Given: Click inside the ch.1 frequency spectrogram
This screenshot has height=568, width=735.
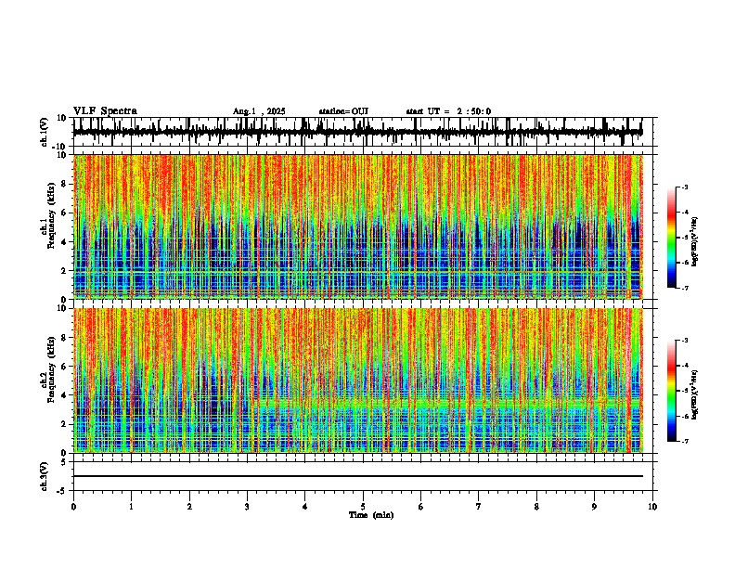Looking at the screenshot, I should point(358,226).
